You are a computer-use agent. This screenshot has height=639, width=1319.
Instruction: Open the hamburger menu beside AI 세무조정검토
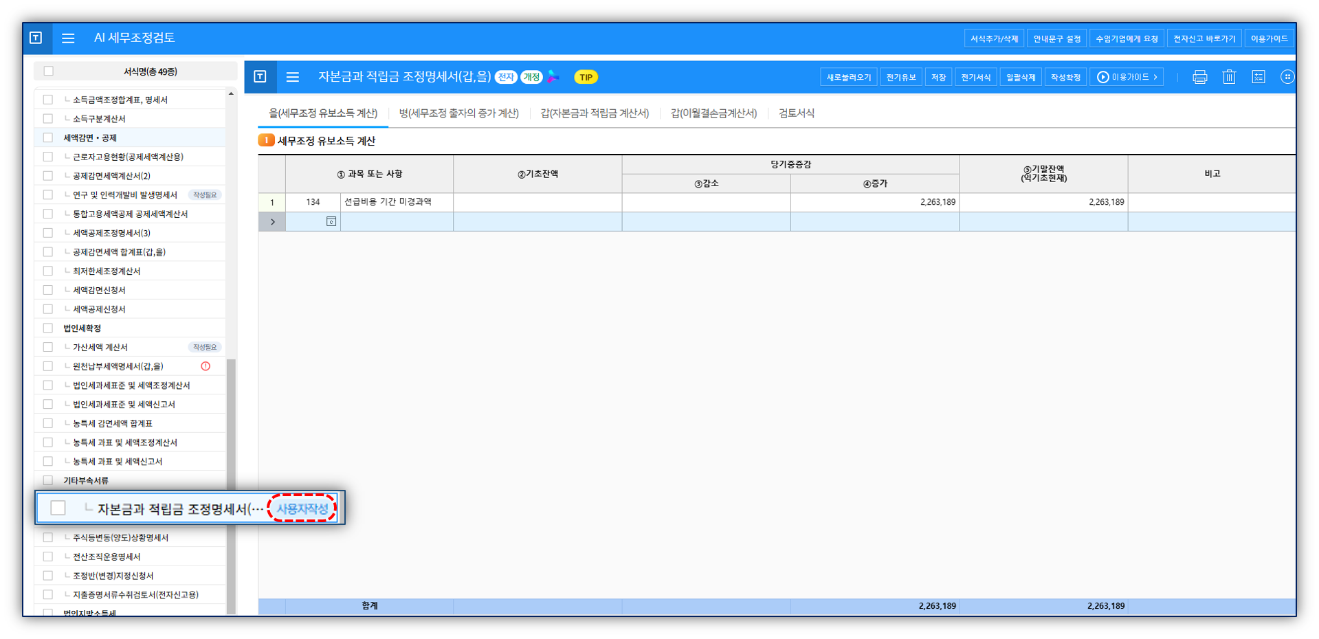coord(68,38)
